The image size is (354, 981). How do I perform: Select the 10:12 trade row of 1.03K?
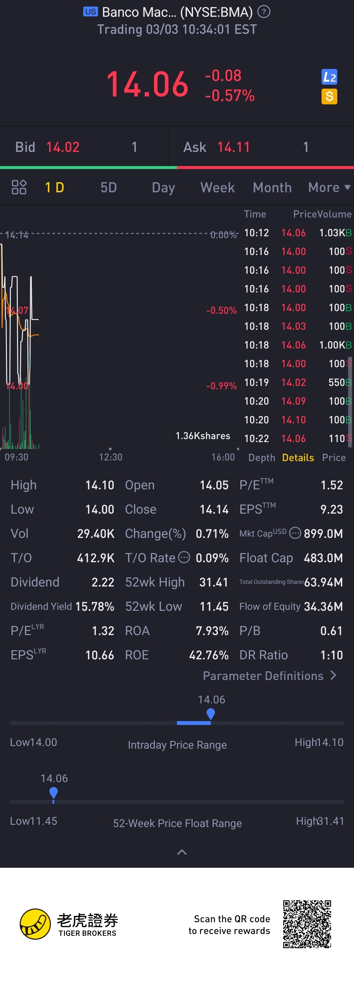[298, 232]
